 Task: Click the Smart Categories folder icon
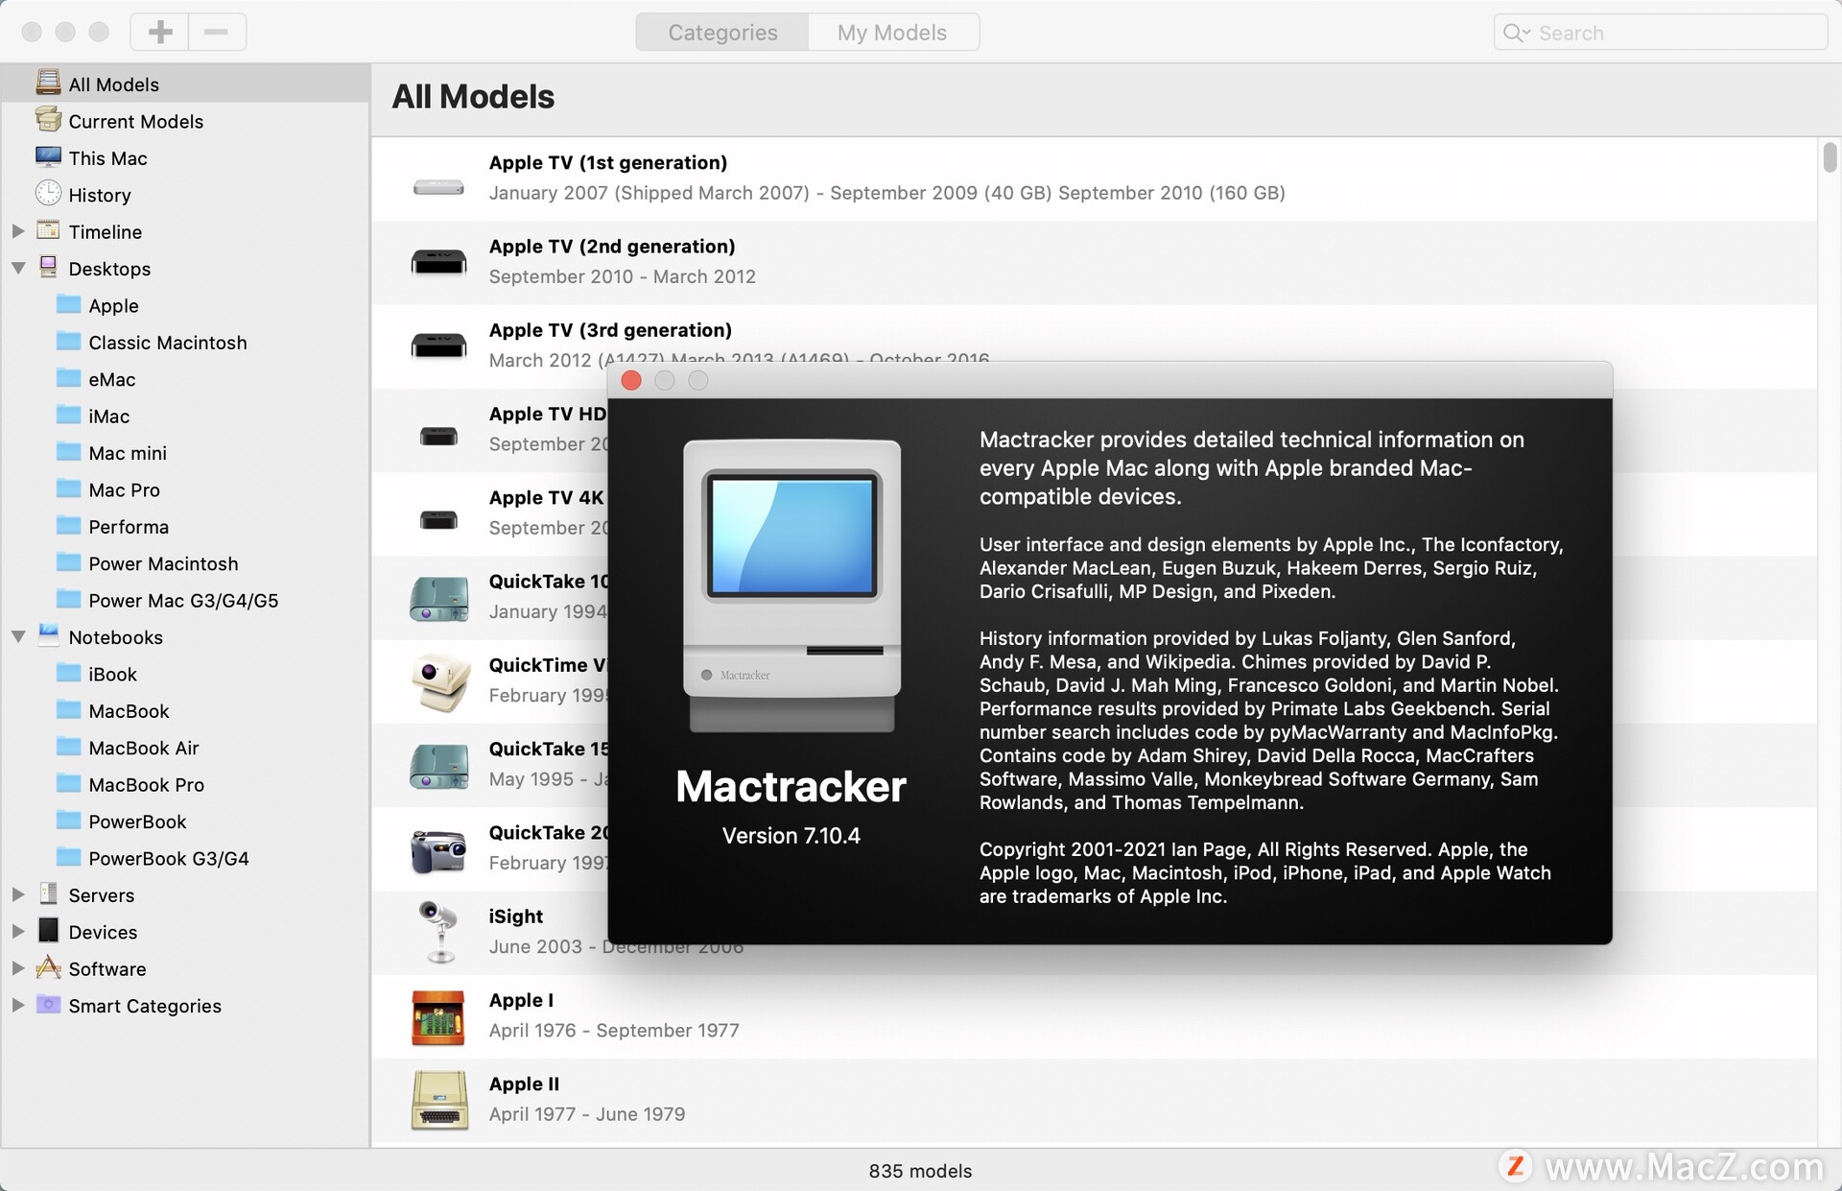pyautogui.click(x=48, y=1004)
